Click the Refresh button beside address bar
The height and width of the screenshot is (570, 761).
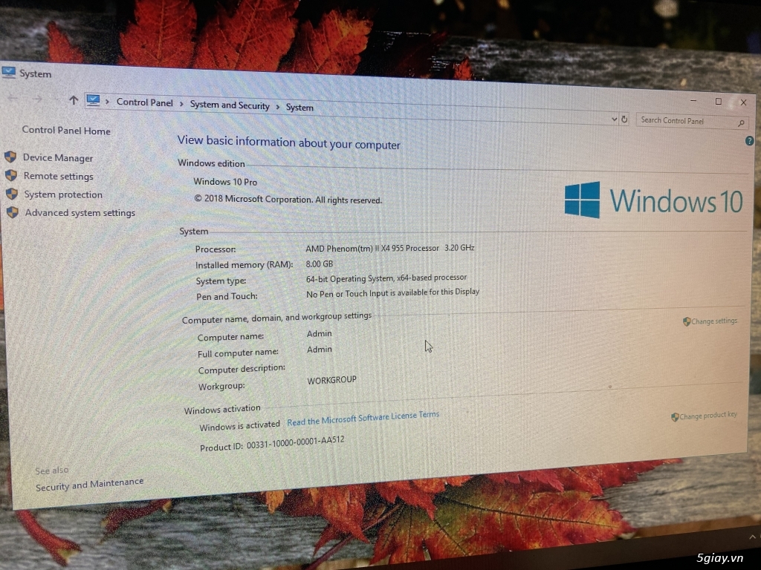coord(624,119)
